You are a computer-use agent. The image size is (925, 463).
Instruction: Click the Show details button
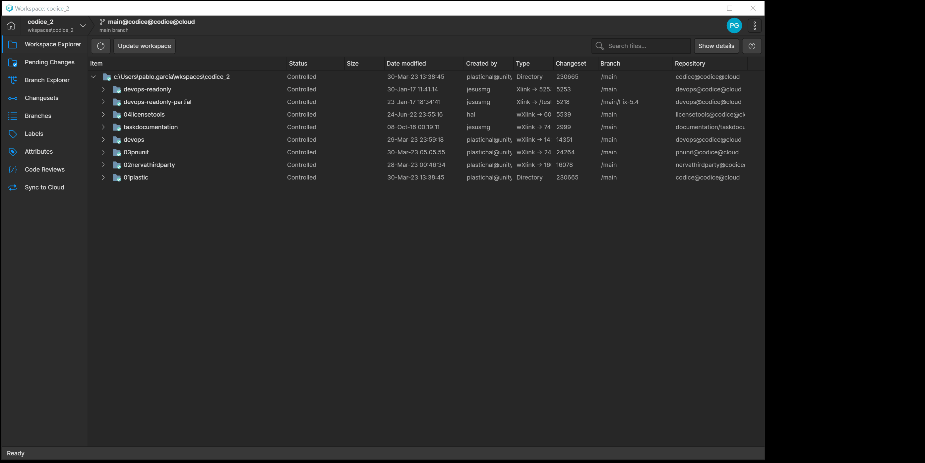pyautogui.click(x=716, y=46)
